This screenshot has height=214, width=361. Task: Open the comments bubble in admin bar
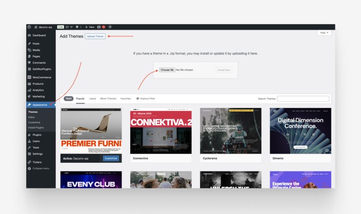click(77, 27)
